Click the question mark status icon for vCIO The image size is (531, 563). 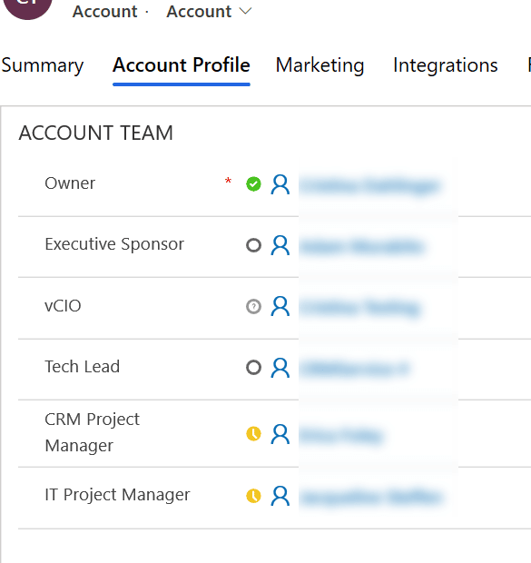coord(253,306)
